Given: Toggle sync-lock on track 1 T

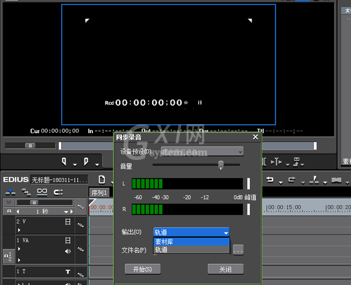Looking at the screenshot, I should pos(81,274).
